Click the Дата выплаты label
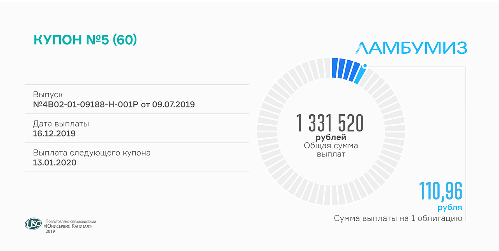Screen dimensions: 499x251 (61, 124)
